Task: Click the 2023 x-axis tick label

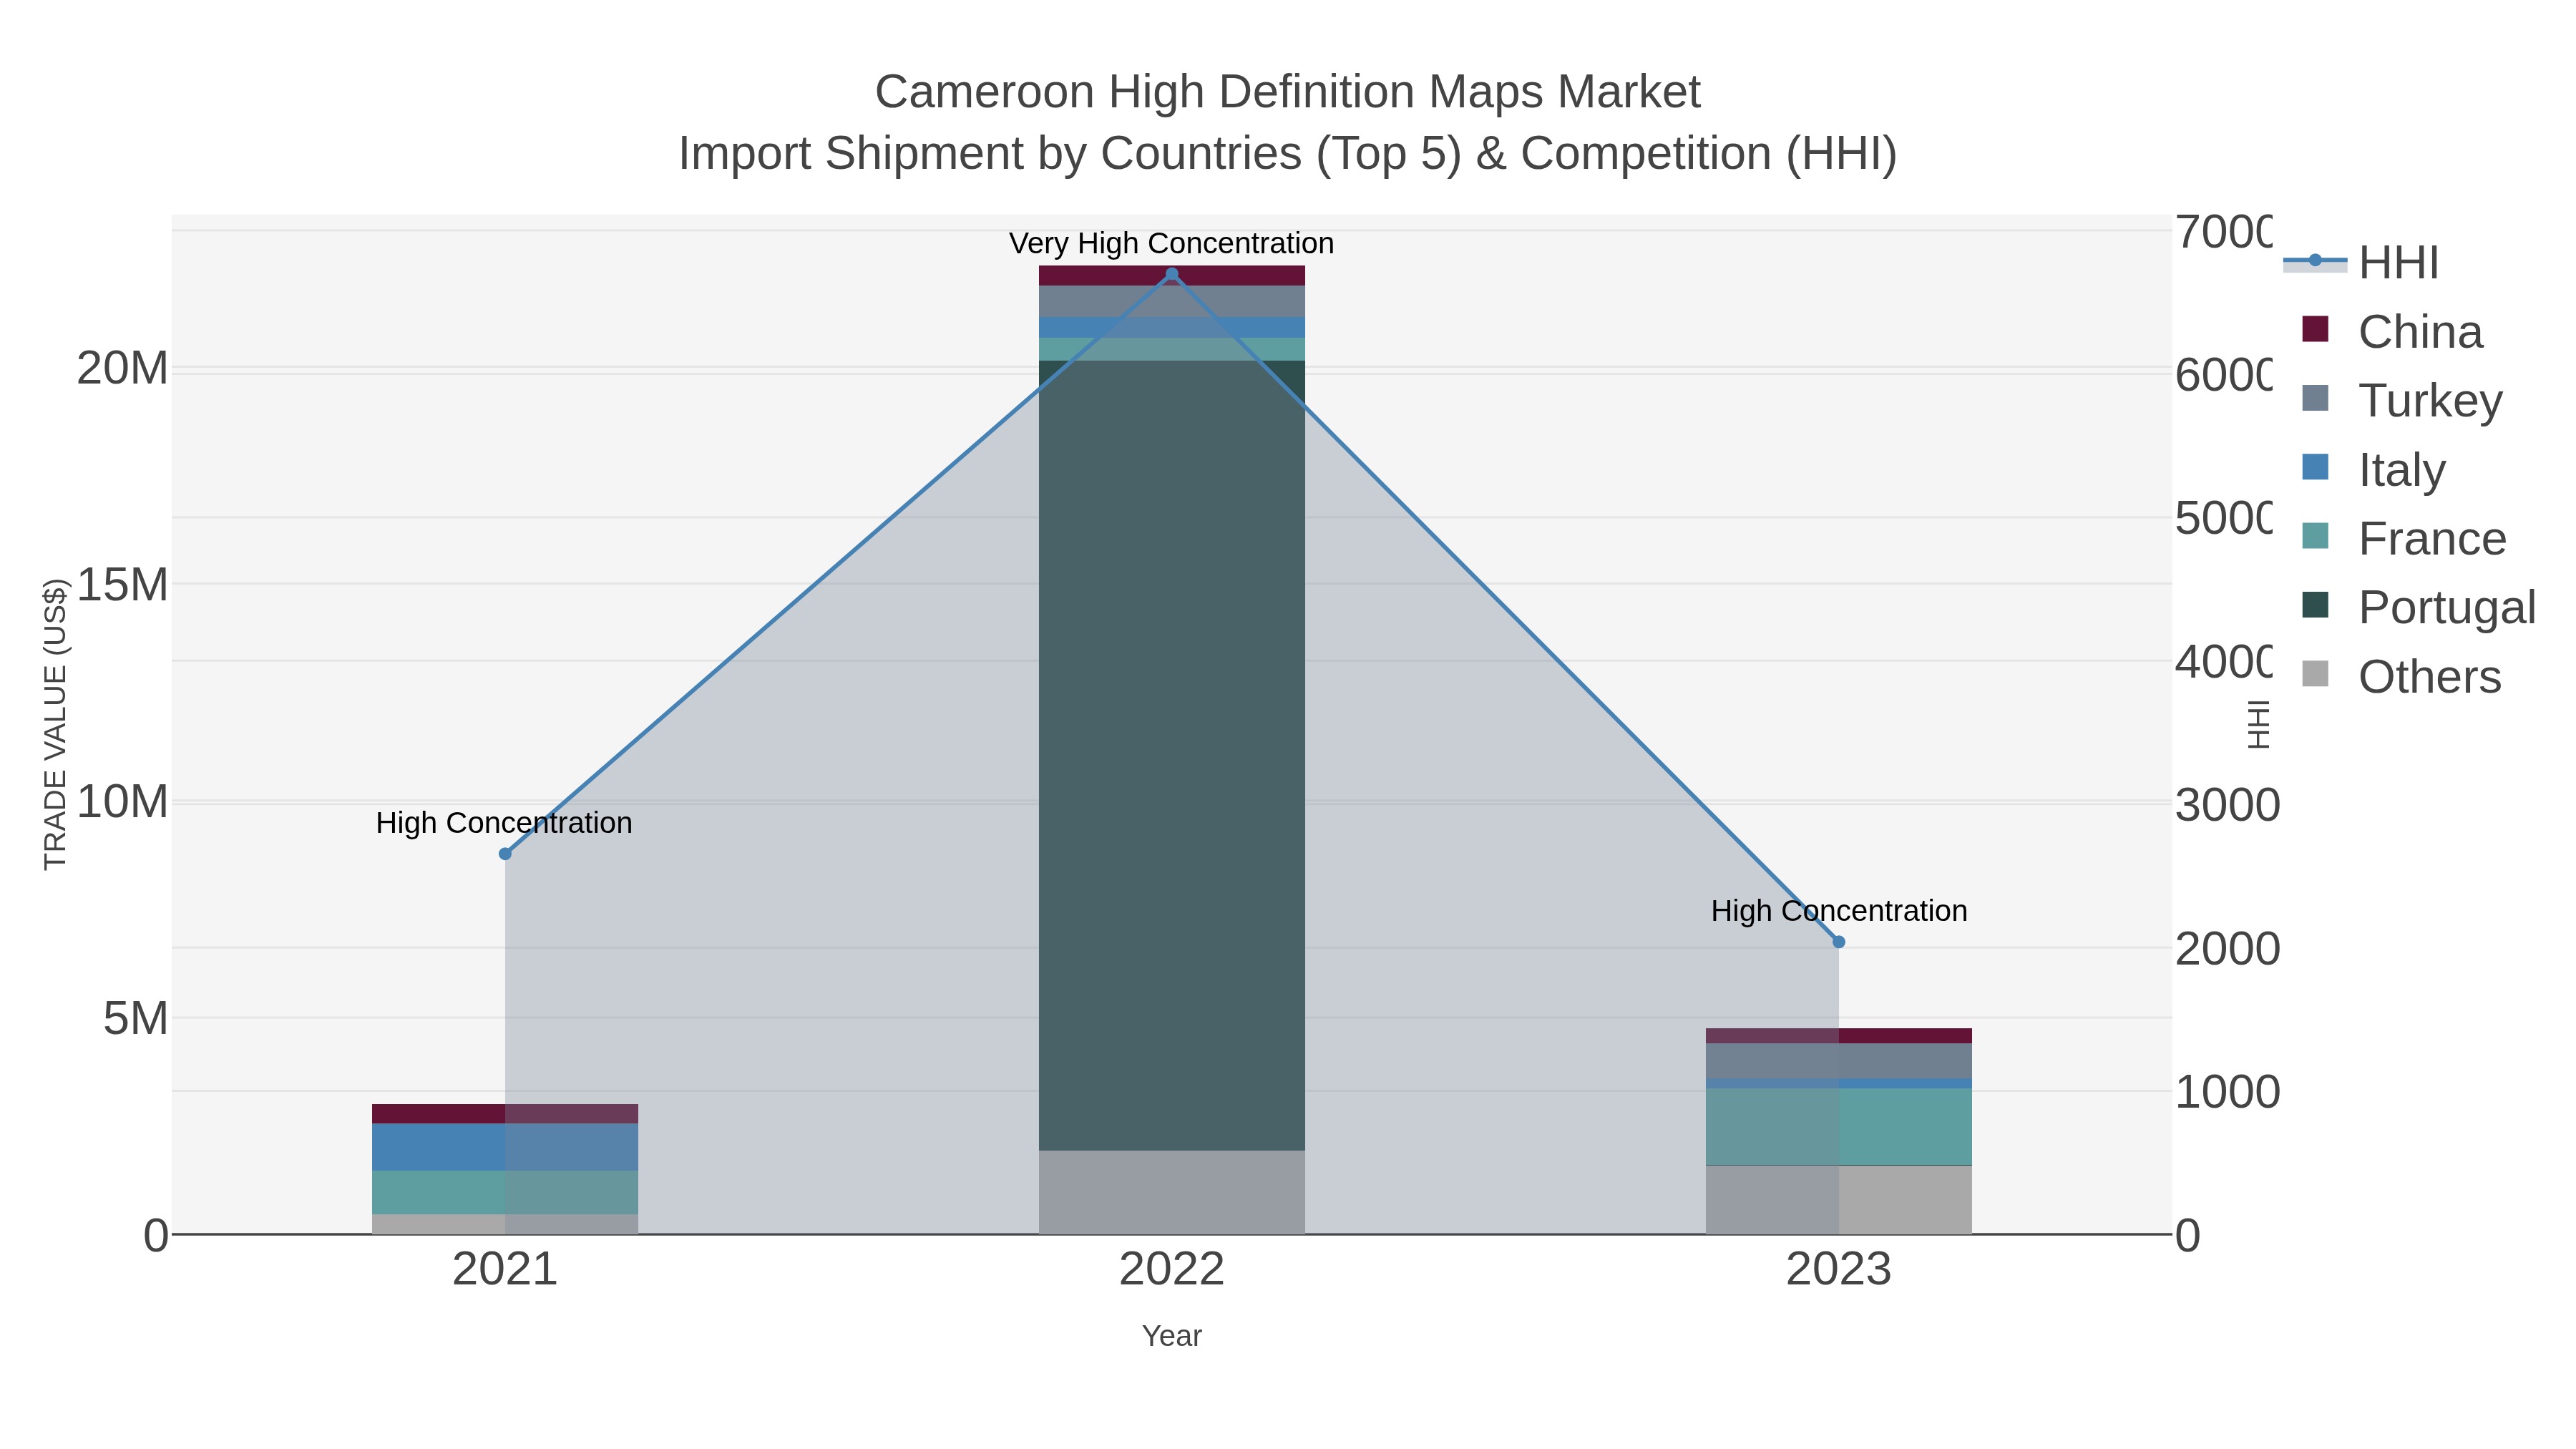Action: click(1838, 1270)
